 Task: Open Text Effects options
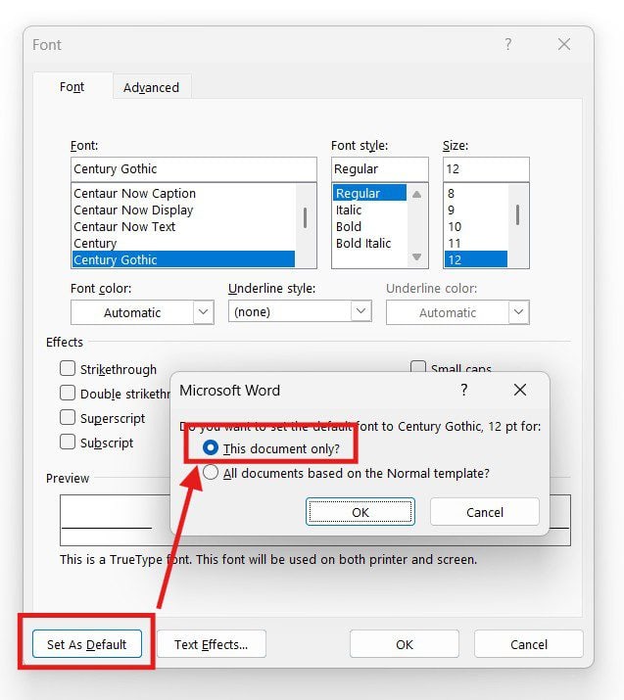(x=212, y=644)
